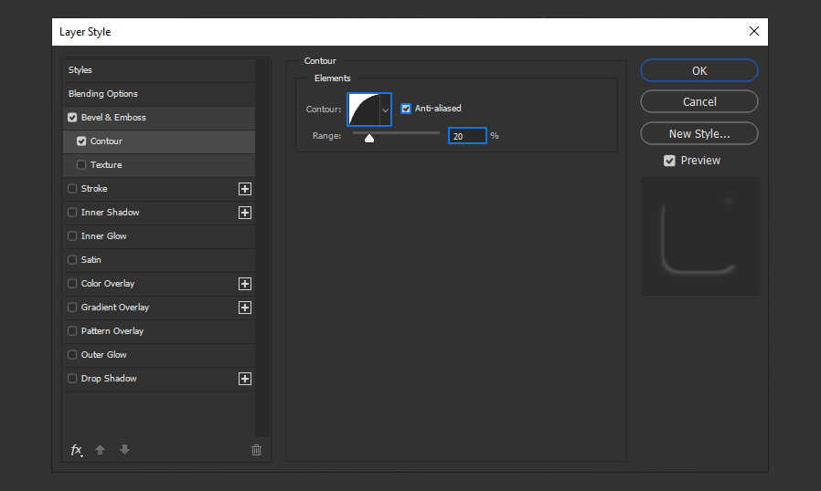Screen dimensions: 821x491
Task: Open the Contour picker dropdown arrow
Action: pyautogui.click(x=386, y=110)
